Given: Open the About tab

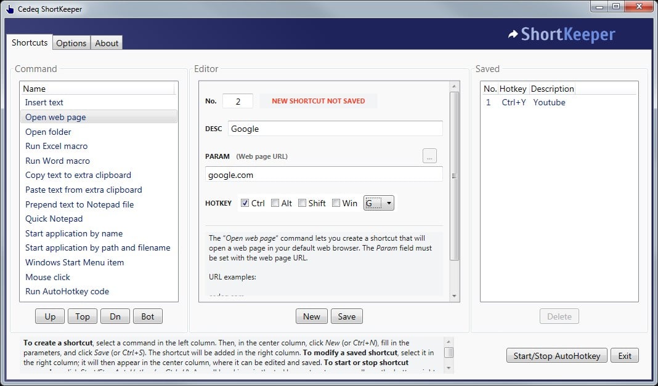Looking at the screenshot, I should click(x=107, y=42).
